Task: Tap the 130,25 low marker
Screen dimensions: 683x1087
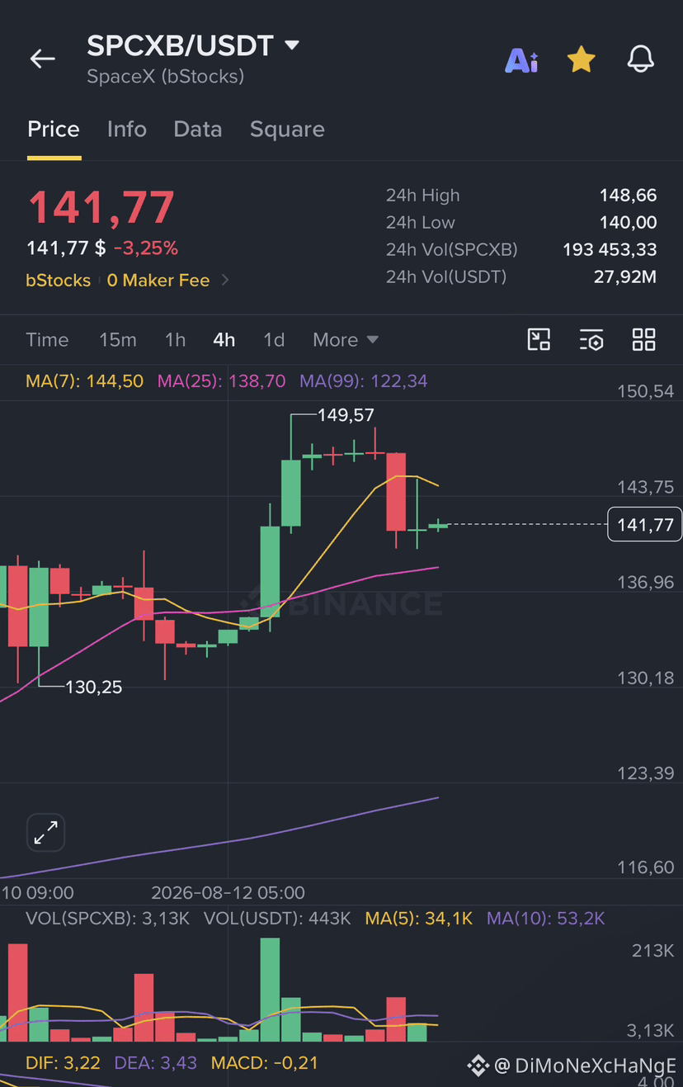Action: coord(94,687)
